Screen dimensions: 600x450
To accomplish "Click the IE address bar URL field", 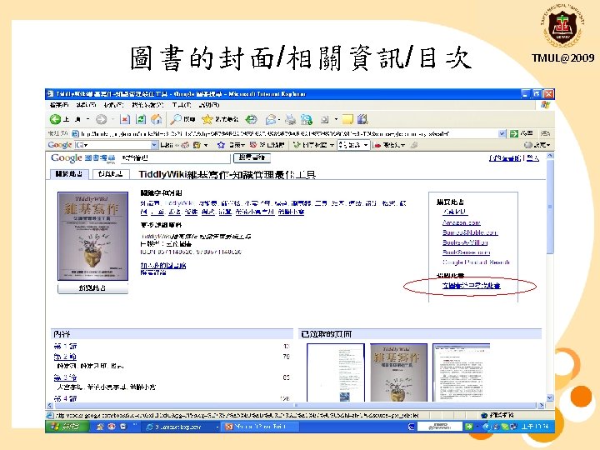I will coord(288,133).
